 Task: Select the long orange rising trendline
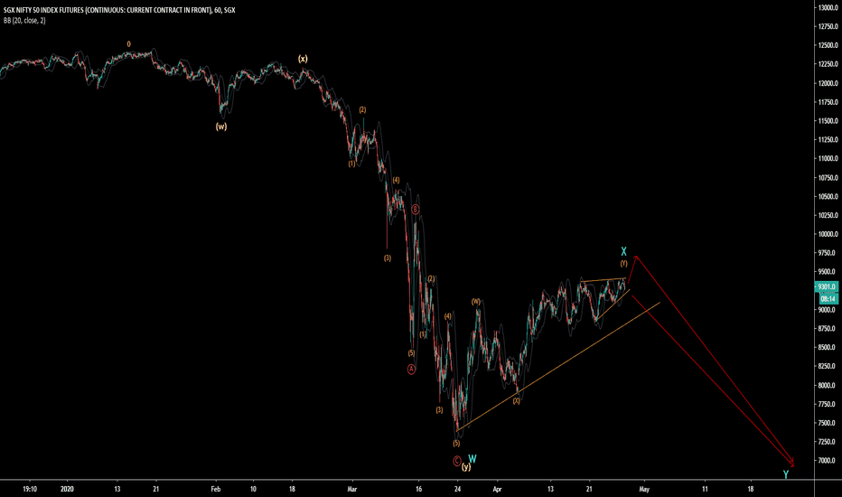[x=558, y=365]
